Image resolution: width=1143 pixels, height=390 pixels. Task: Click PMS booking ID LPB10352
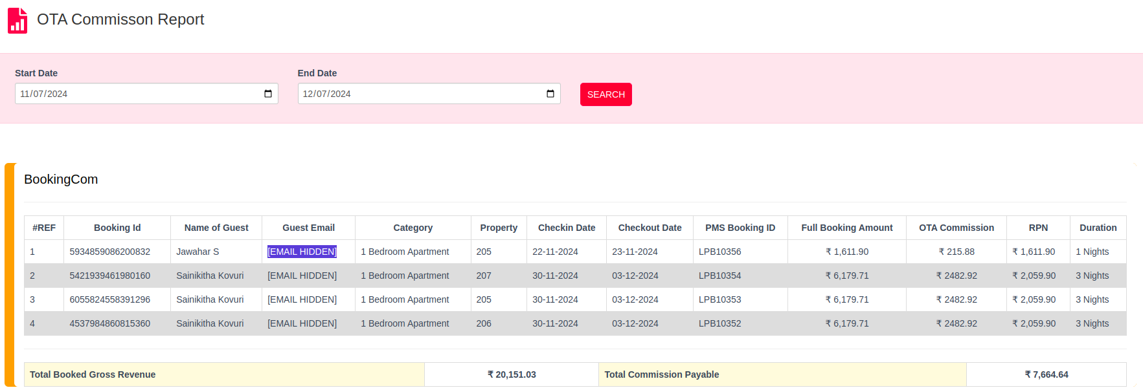[x=720, y=323]
